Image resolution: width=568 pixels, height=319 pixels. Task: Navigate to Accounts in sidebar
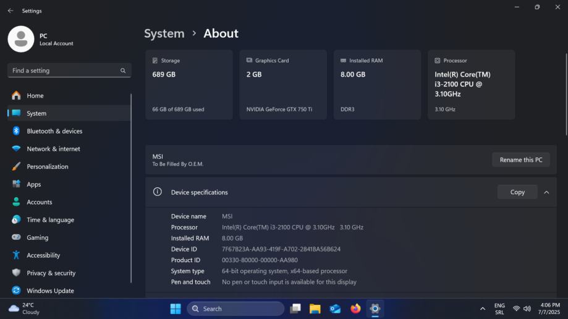point(39,202)
